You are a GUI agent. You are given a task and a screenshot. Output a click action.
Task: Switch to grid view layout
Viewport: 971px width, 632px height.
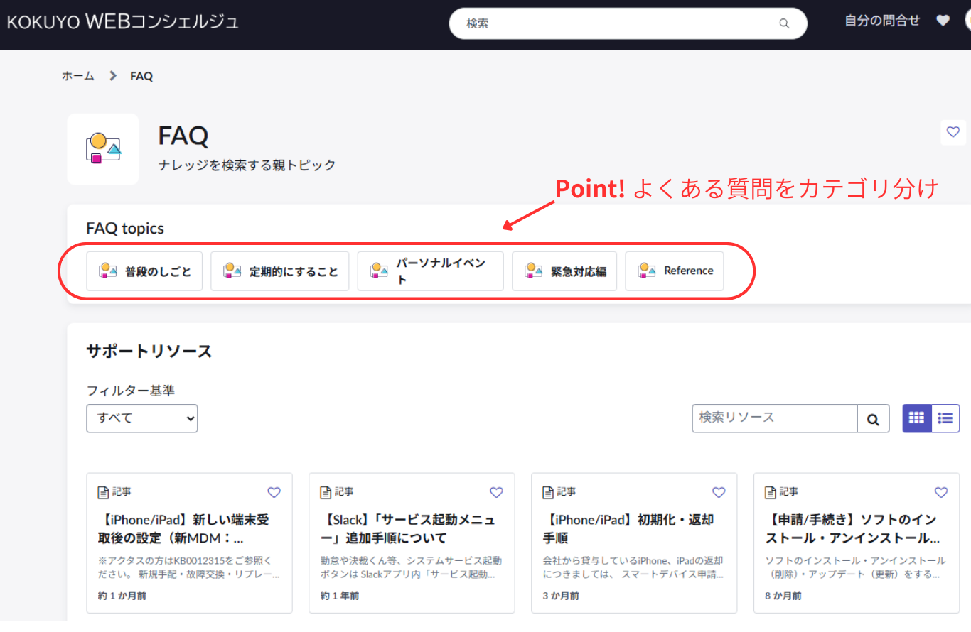coord(917,418)
